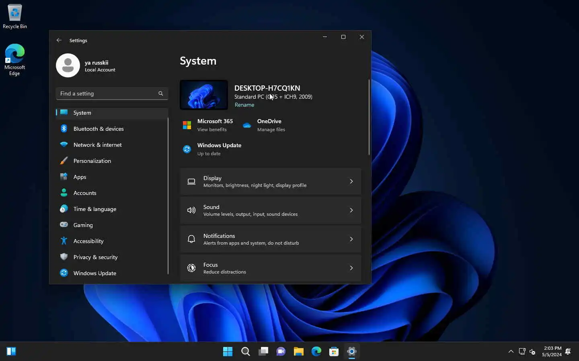Click the Windows Update status icon in main pane

(187, 149)
